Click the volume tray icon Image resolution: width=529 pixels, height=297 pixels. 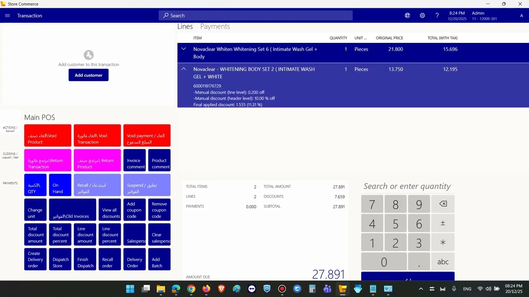coord(488,289)
